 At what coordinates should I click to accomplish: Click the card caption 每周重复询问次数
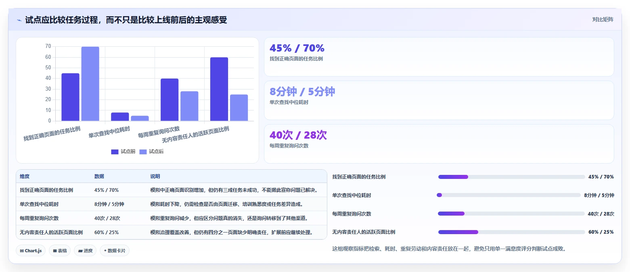pyautogui.click(x=289, y=146)
